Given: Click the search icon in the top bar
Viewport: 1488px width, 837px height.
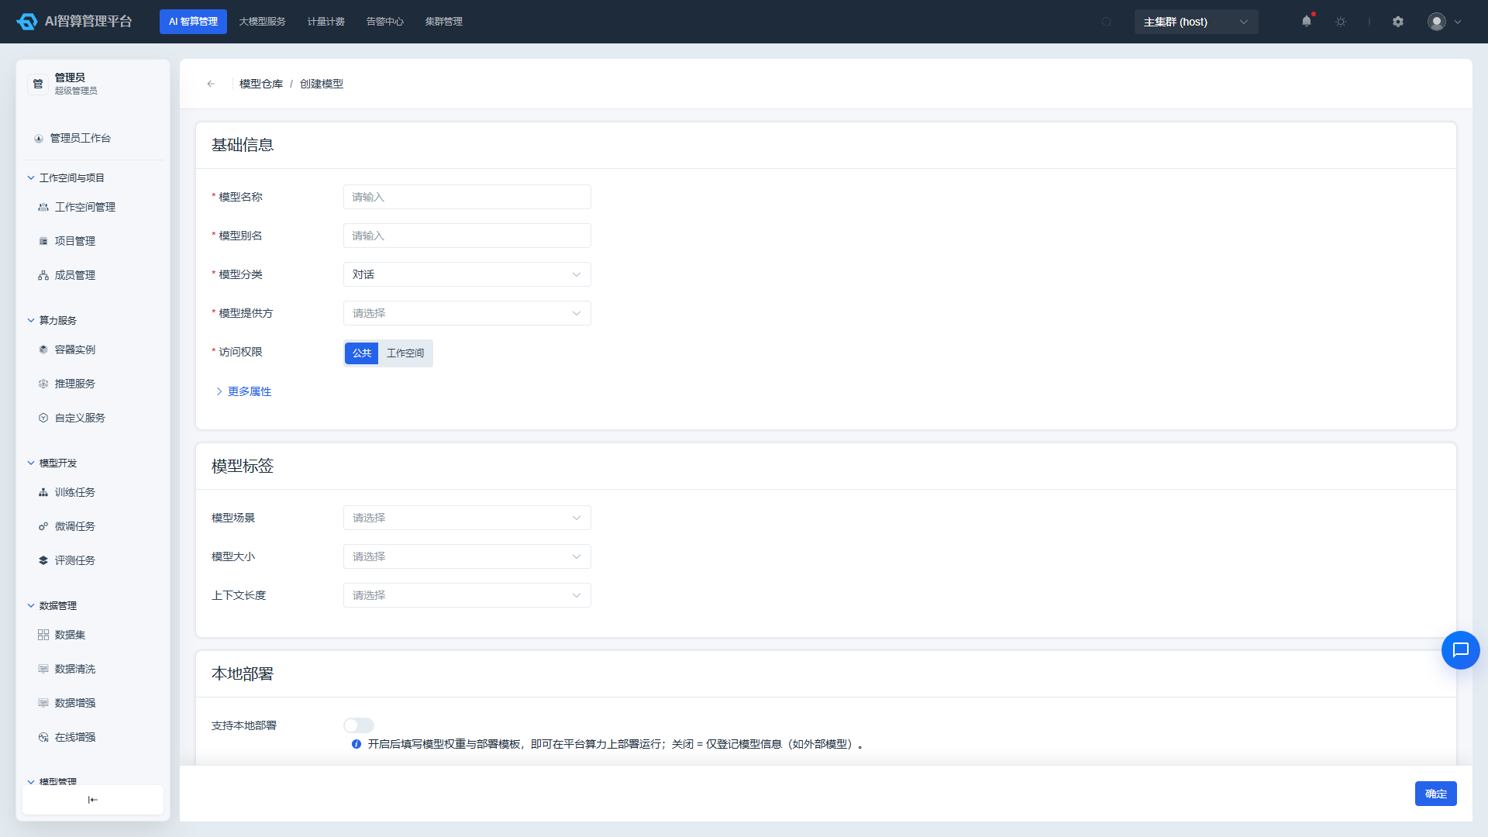Looking at the screenshot, I should pos(1107,22).
